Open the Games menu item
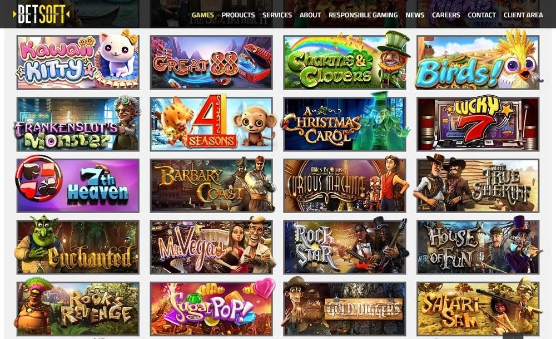 pyautogui.click(x=202, y=15)
